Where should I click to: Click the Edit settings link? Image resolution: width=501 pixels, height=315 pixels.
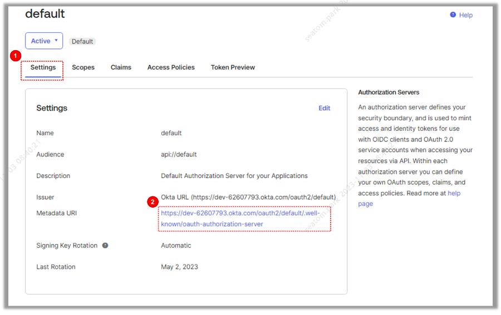click(325, 108)
